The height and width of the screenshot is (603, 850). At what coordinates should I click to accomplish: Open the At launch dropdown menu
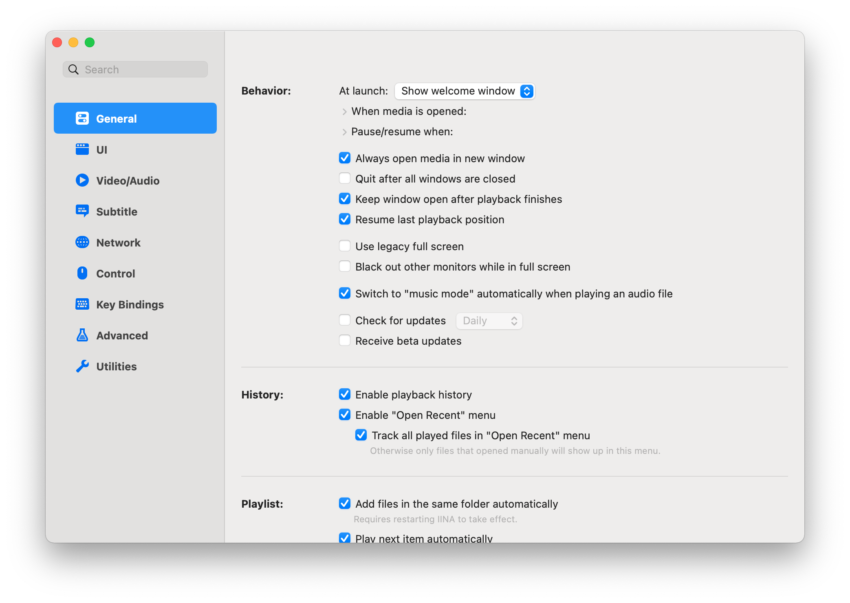[465, 91]
